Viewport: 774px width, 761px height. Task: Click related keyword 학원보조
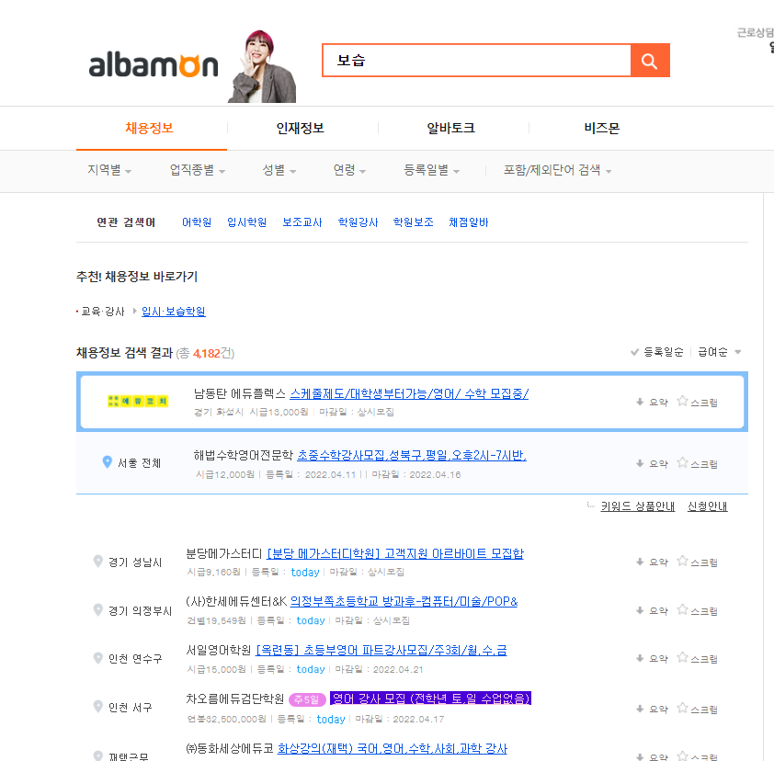point(413,222)
